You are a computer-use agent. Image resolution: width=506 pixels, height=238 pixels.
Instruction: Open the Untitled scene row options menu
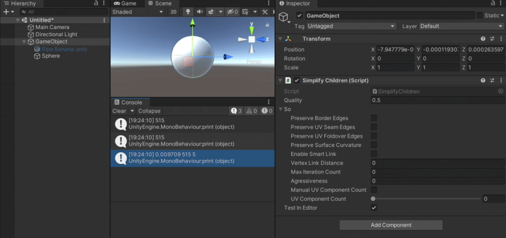104,20
